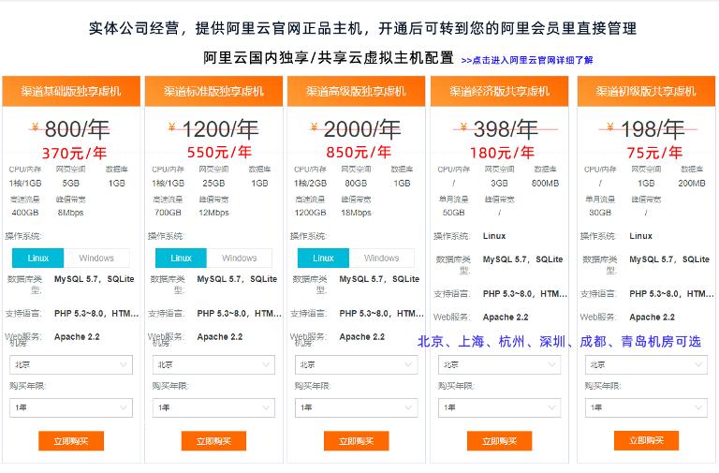The image size is (719, 473).
Task: Click the 渠道标准版独享虚机 header
Action: click(x=213, y=91)
